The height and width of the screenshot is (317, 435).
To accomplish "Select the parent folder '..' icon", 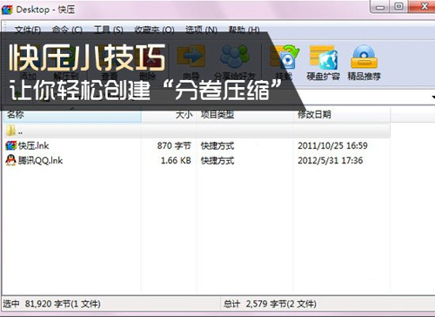I will (x=10, y=131).
